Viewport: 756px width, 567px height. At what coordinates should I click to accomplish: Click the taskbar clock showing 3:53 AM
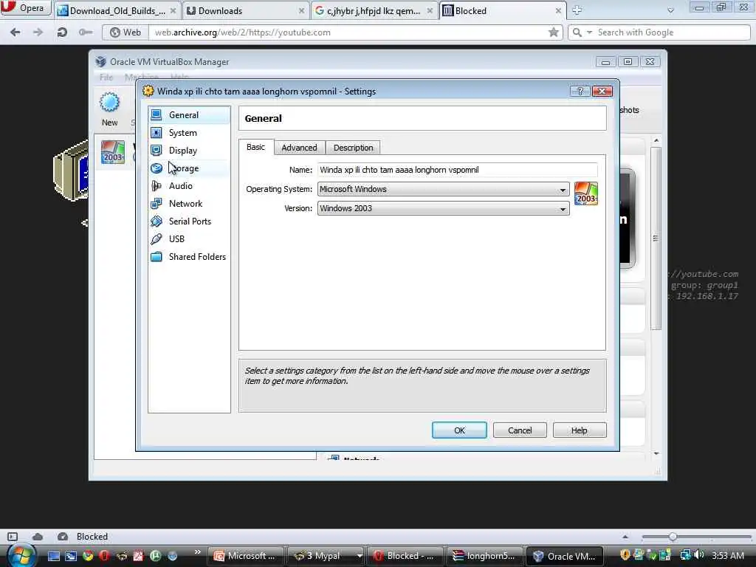[x=727, y=555]
